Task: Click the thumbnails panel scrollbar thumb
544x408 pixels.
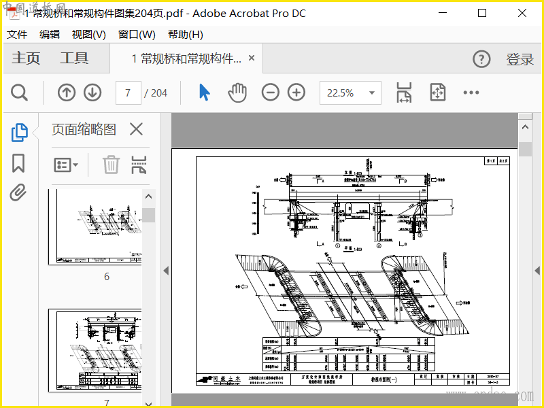Action: point(149,215)
